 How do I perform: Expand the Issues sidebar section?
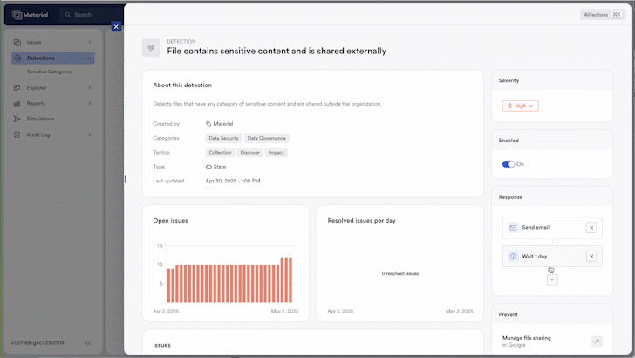[x=89, y=42]
